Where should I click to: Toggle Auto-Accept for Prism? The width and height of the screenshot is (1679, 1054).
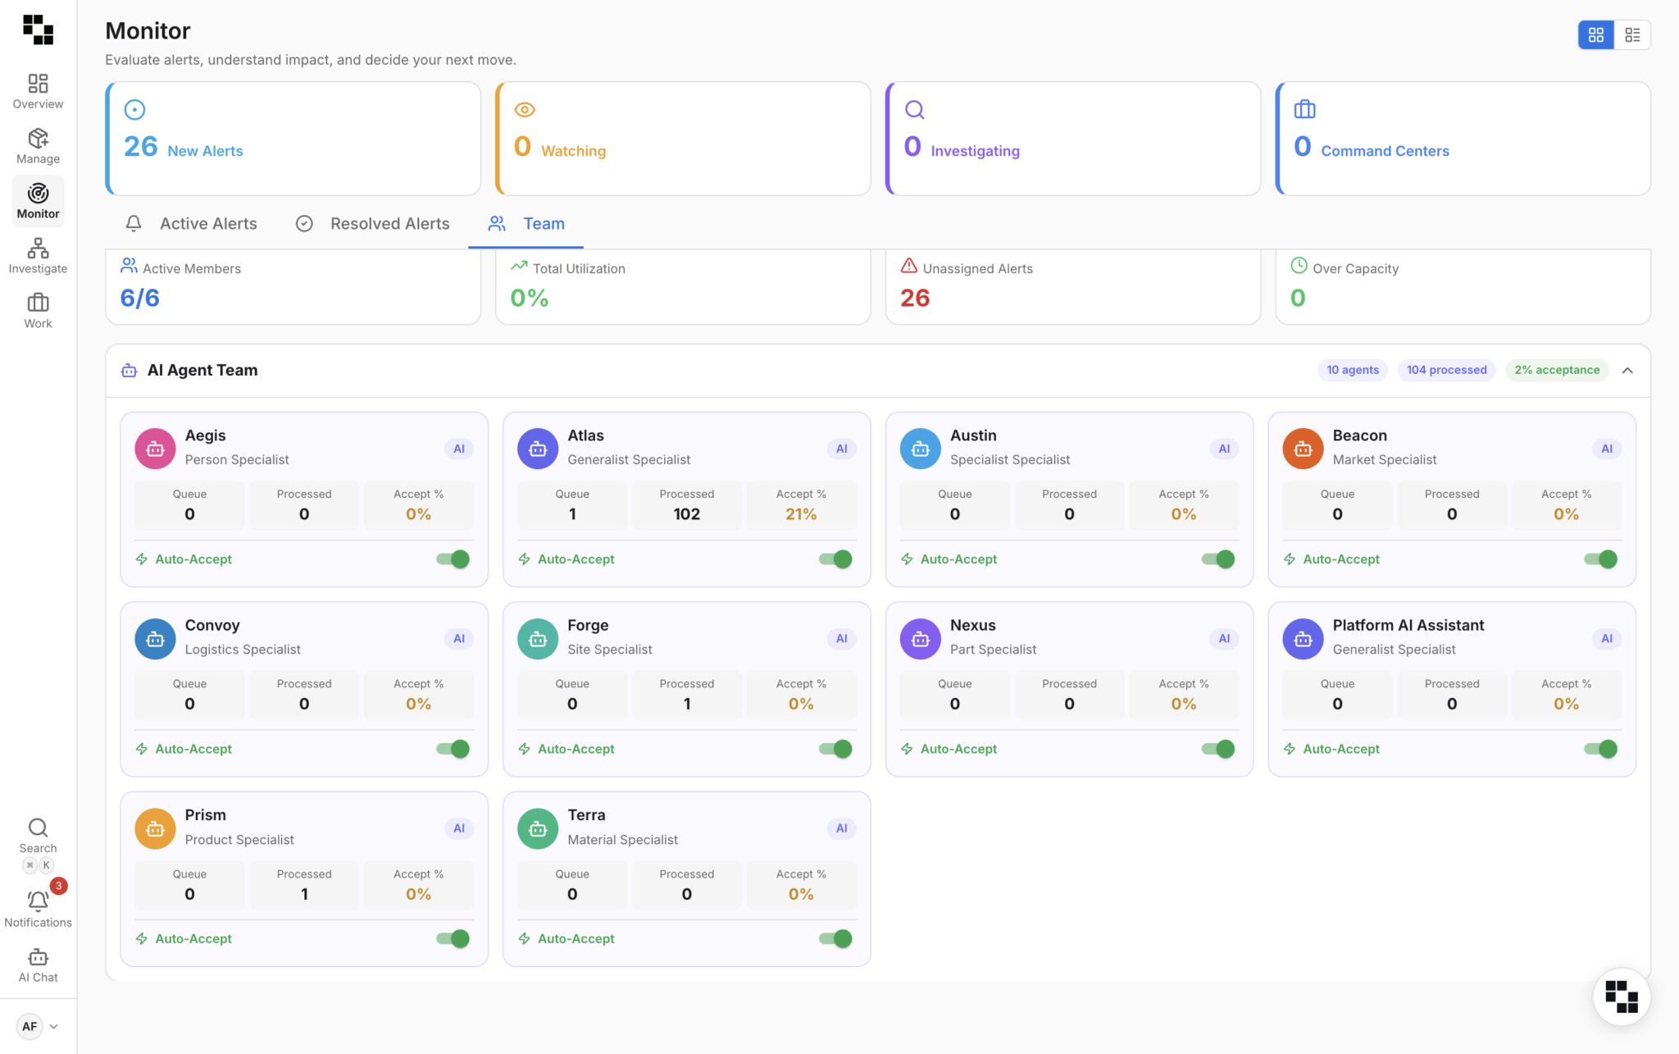pos(453,938)
